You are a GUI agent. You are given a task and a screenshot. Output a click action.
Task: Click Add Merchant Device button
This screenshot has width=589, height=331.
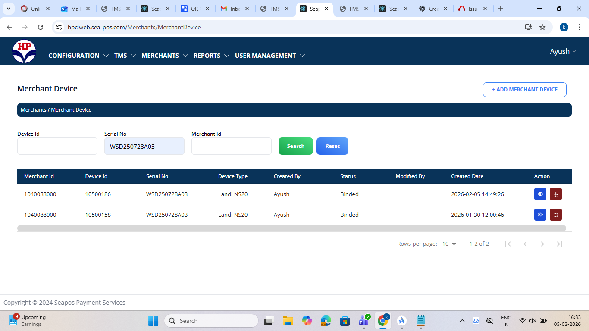524,90
